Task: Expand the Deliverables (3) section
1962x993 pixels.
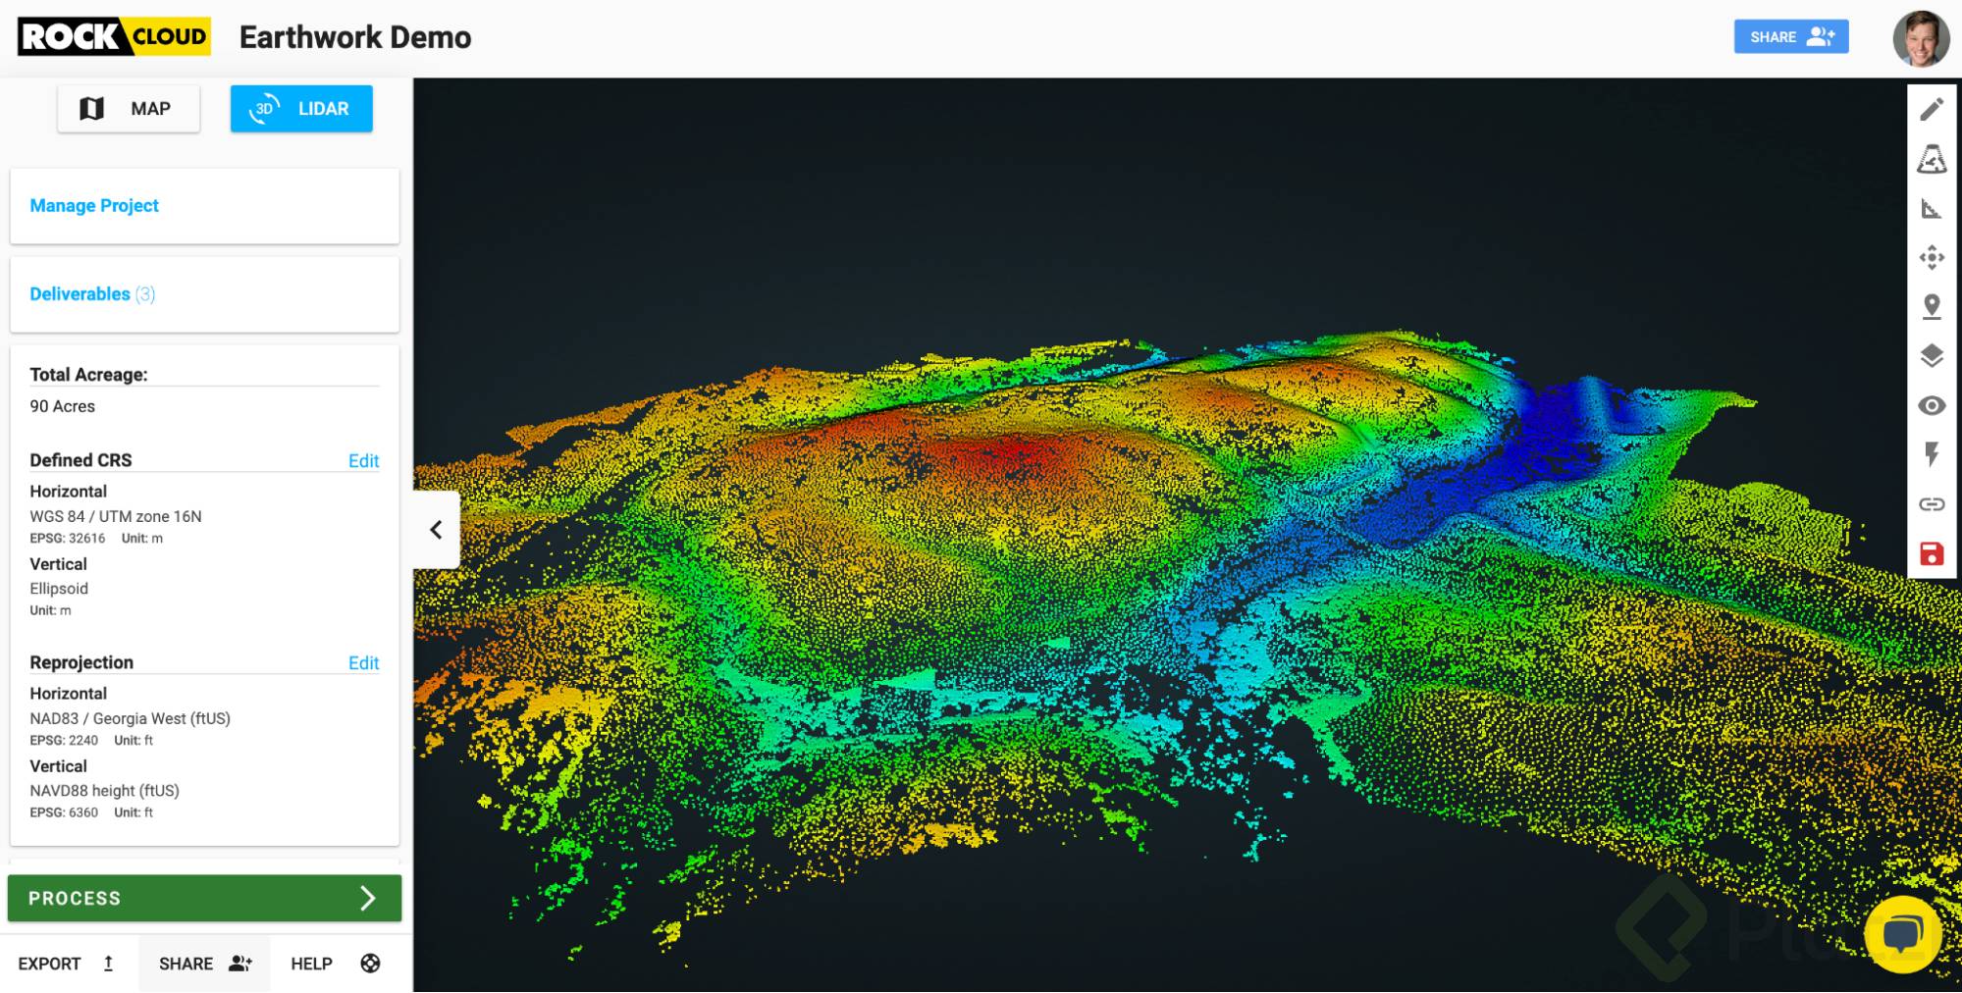Action: [x=204, y=294]
